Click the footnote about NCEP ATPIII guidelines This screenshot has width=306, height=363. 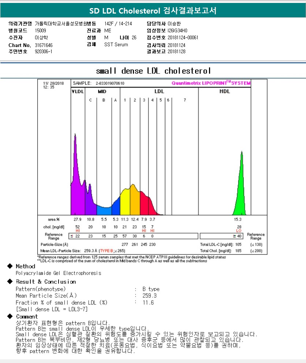click(x=132, y=257)
